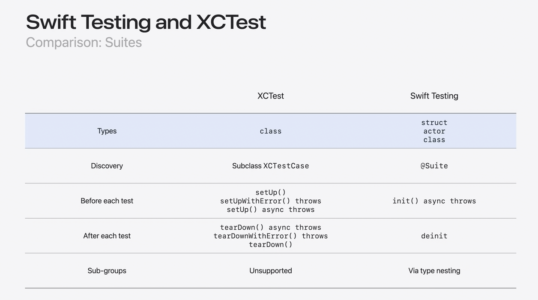538x300 pixels.
Task: Click tearDownWithError() throws text
Action: click(x=270, y=236)
